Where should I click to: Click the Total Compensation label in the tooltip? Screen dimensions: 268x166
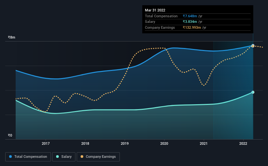click(x=161, y=16)
